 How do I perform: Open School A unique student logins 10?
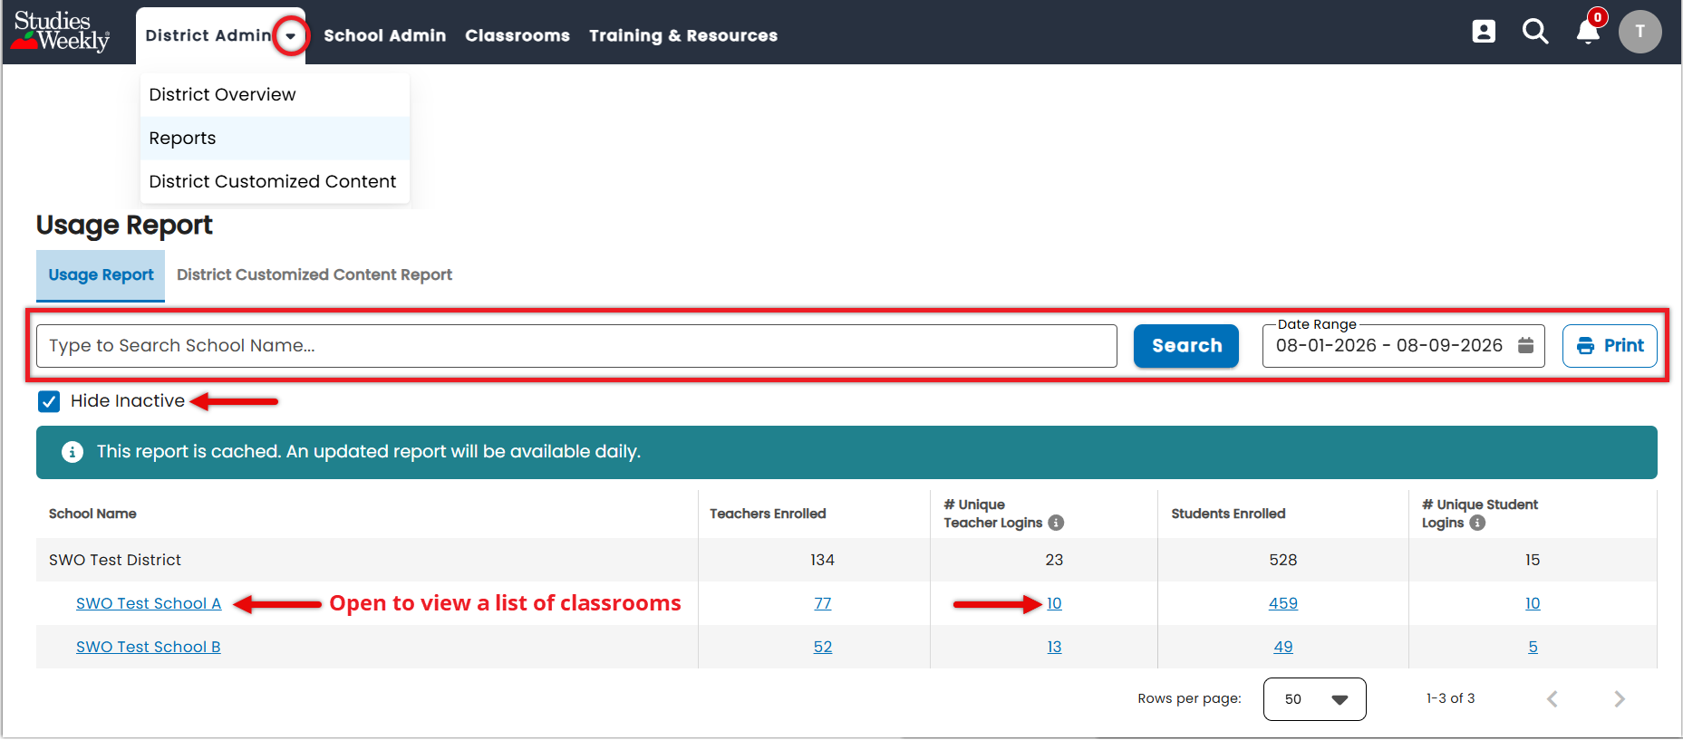point(1533,604)
